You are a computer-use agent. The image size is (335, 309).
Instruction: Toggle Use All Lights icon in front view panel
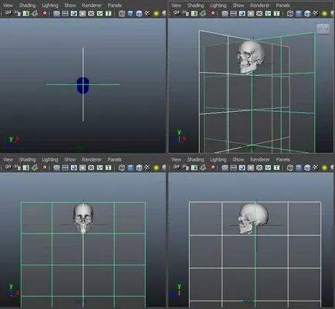coord(156,168)
